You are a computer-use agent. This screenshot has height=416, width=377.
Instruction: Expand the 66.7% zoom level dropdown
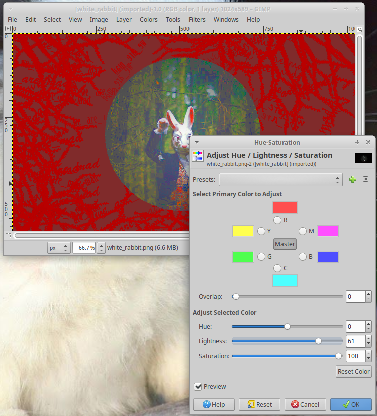click(x=101, y=248)
